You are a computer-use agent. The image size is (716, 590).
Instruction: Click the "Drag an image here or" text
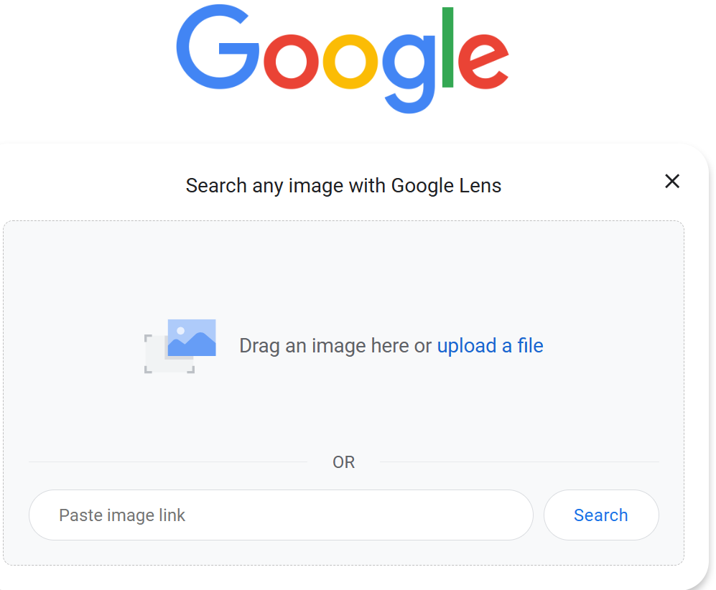[335, 346]
